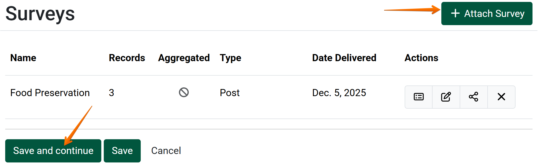Click the plus icon on Attach Survey
The image size is (544, 166).
[x=455, y=13]
